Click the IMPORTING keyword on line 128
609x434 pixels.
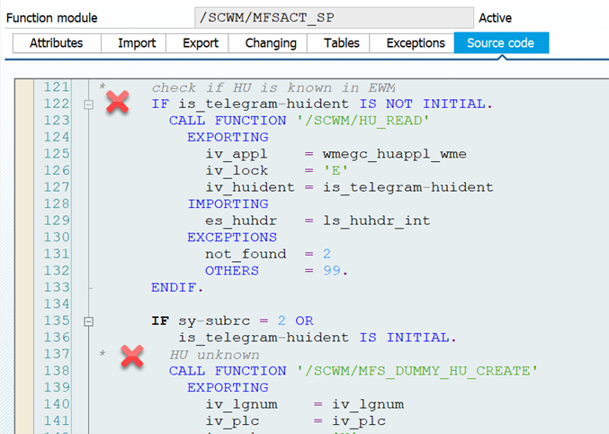click(228, 204)
